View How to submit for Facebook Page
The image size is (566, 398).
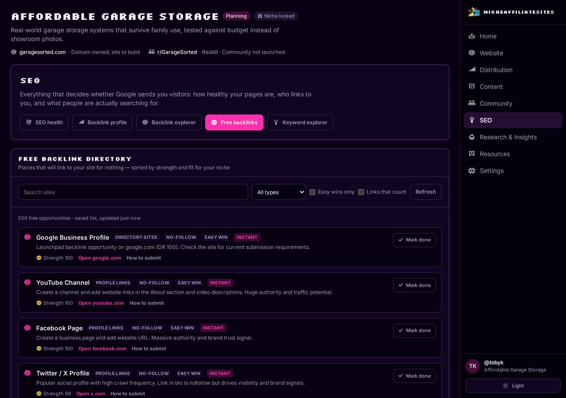(149, 348)
